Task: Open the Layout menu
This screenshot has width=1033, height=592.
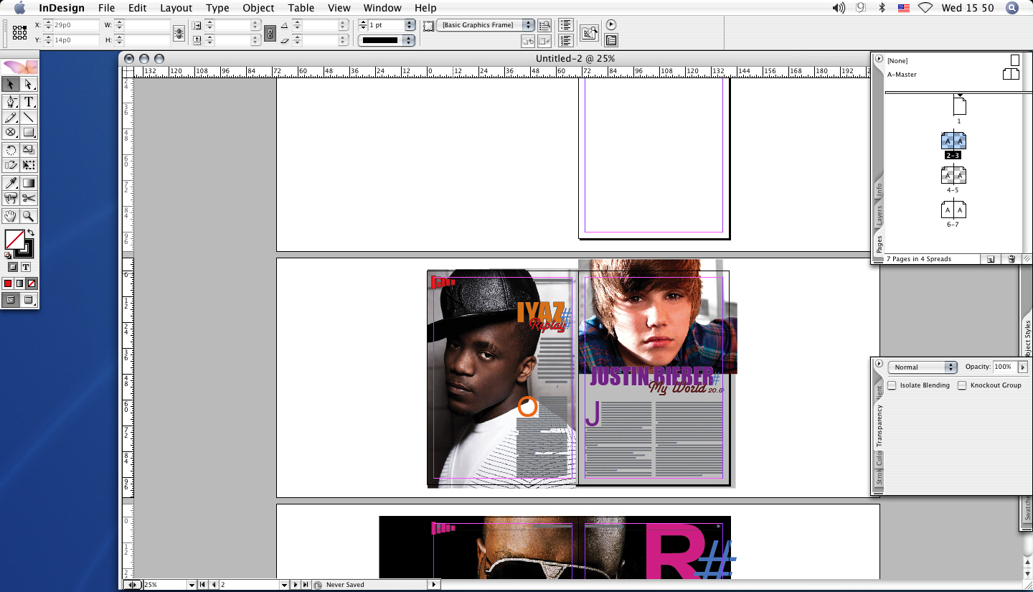Action: pos(176,8)
